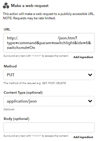Focus the empty Body input field

(x=49, y=127)
